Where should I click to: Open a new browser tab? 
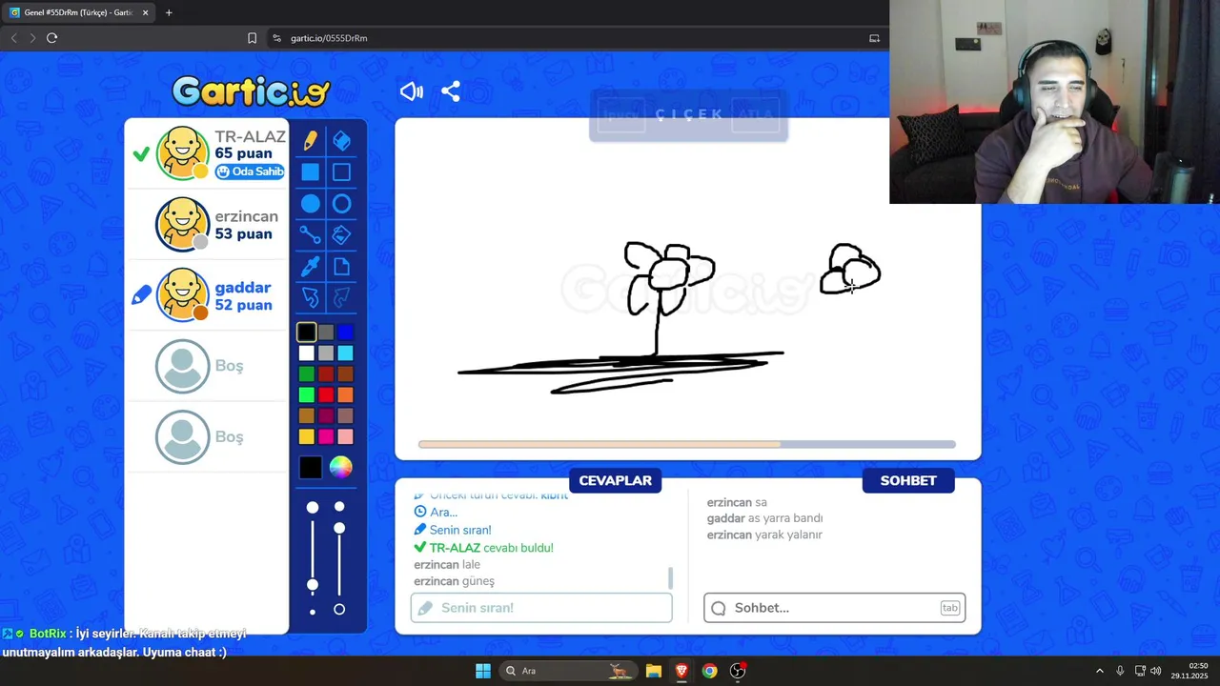point(169,12)
